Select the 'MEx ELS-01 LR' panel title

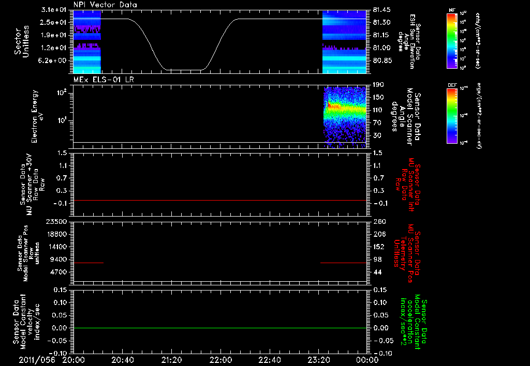pyautogui.click(x=104, y=79)
